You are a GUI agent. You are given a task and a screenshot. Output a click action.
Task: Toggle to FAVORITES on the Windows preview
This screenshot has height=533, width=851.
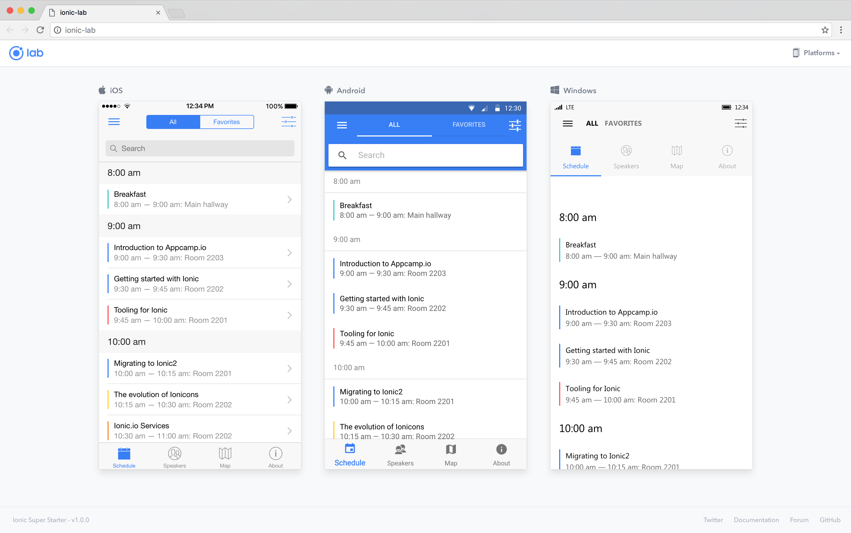(623, 123)
